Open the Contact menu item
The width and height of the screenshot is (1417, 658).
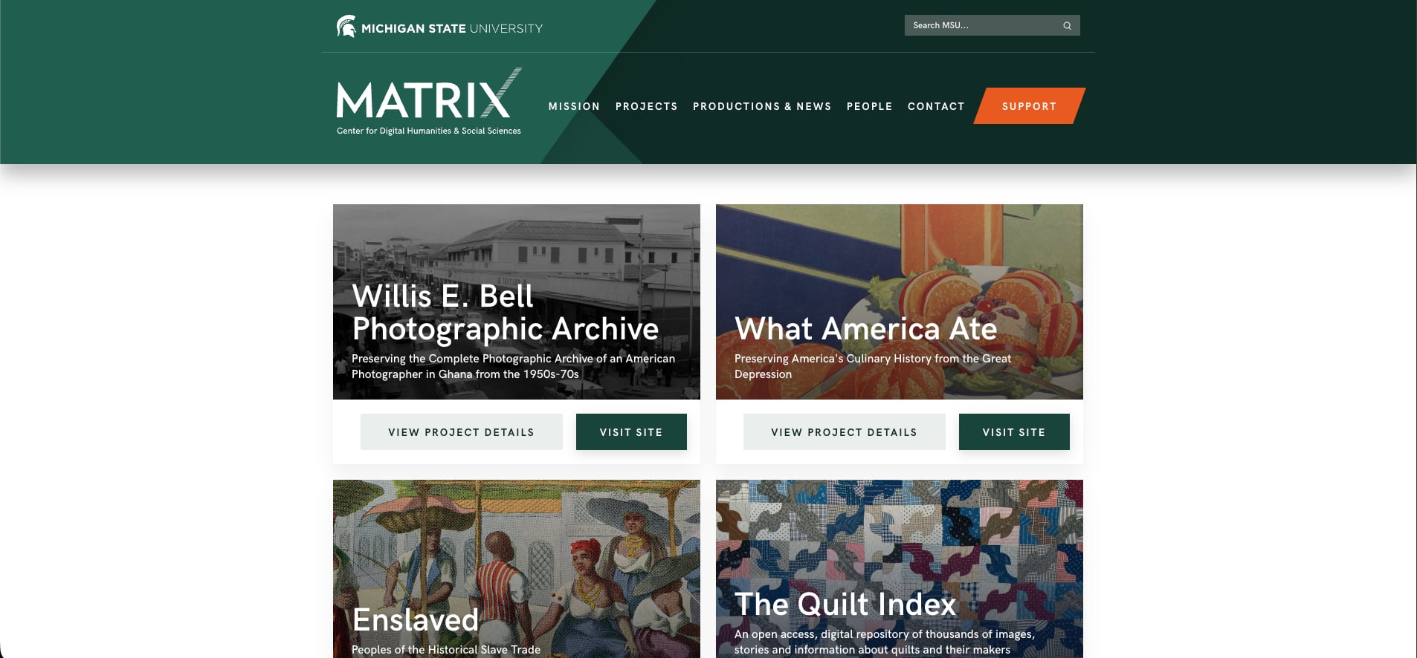(936, 106)
